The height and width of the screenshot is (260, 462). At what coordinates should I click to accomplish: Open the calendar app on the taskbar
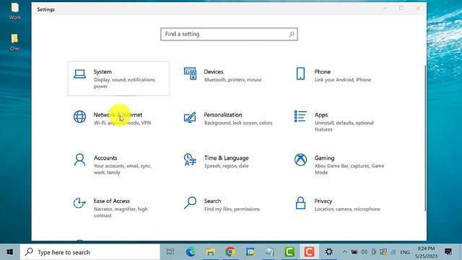pyautogui.click(x=250, y=252)
